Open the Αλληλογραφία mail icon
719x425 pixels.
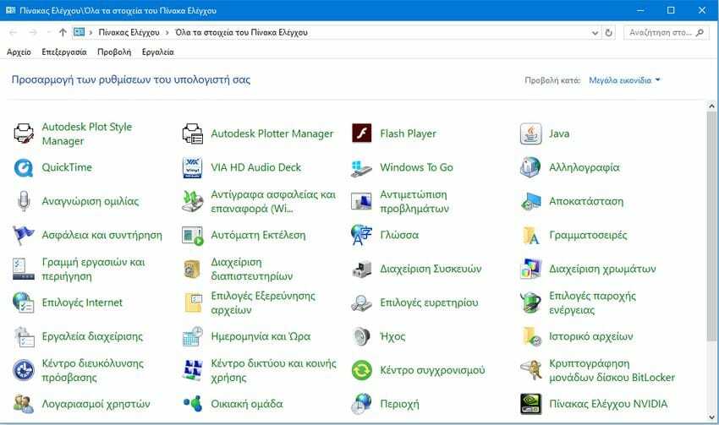tap(531, 167)
